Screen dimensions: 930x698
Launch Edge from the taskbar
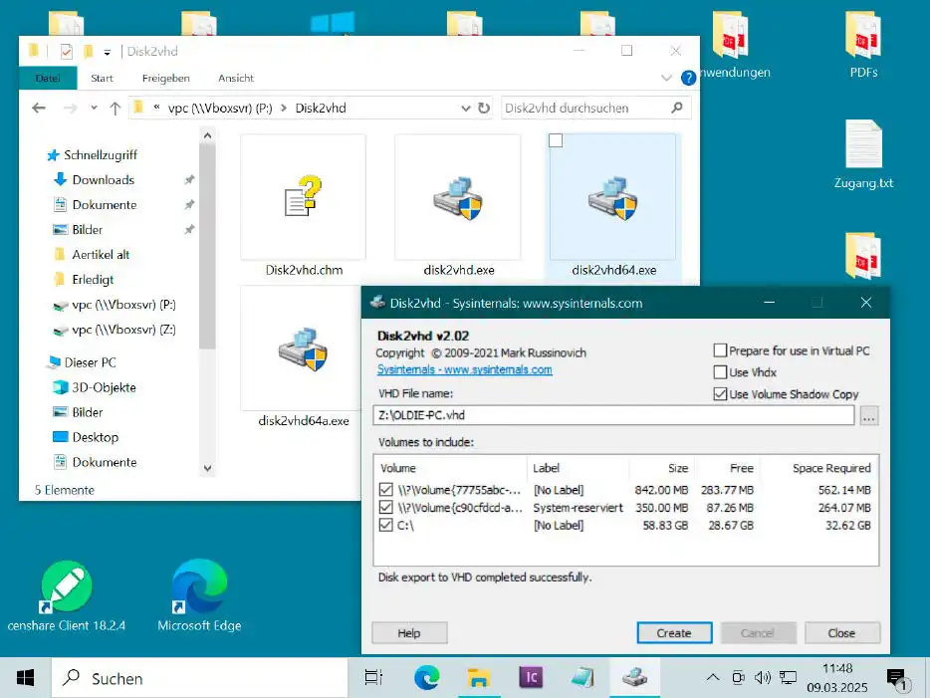pos(426,677)
